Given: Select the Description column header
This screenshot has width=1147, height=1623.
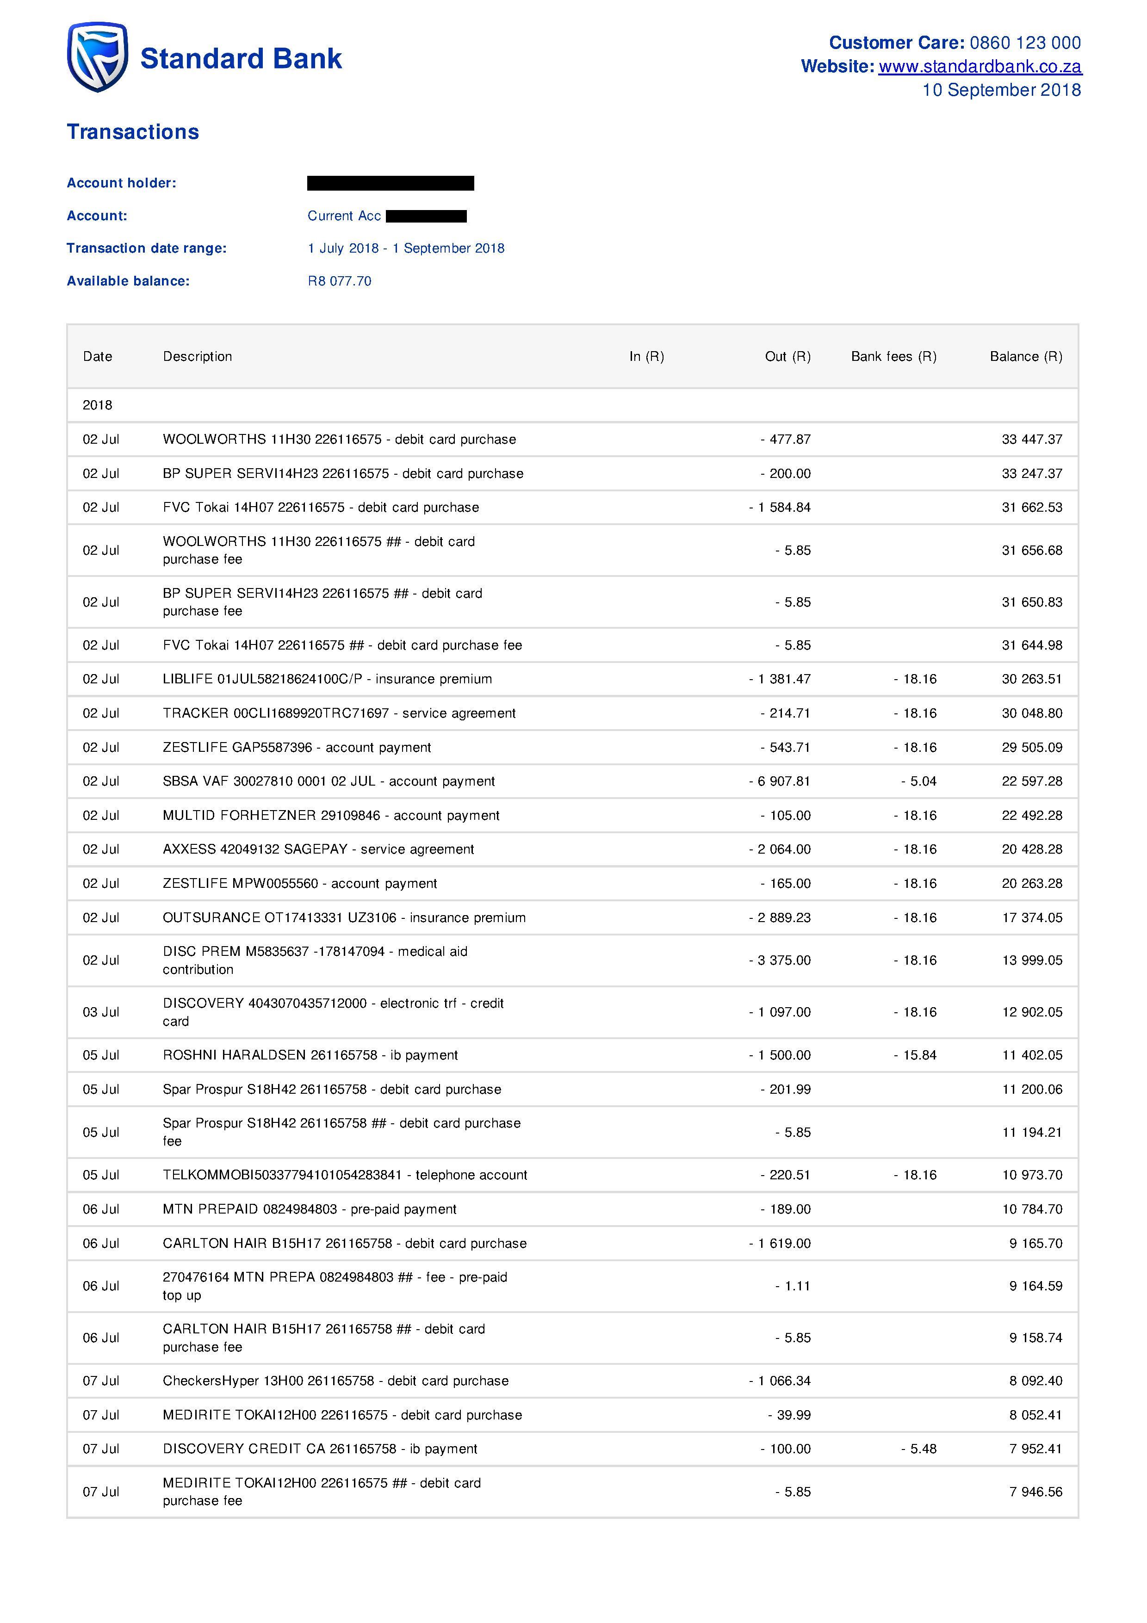Looking at the screenshot, I should (x=197, y=357).
